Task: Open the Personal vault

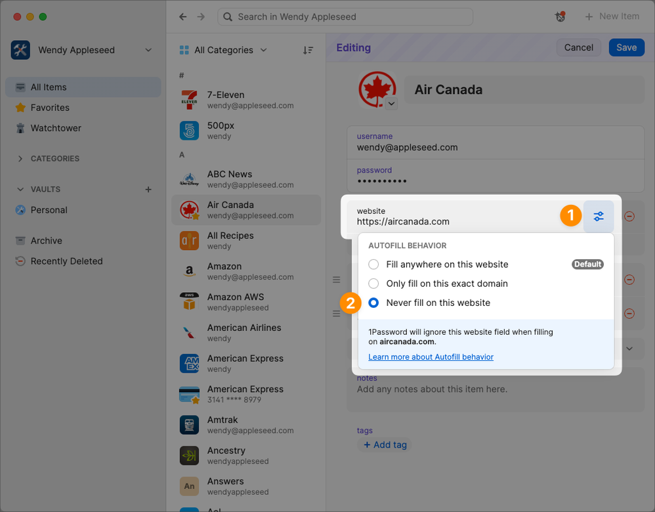Action: click(x=83, y=210)
